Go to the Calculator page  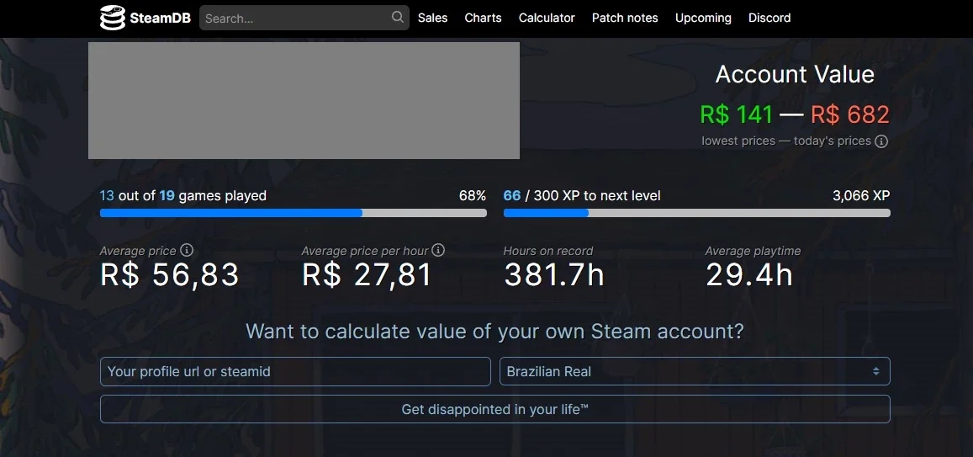coord(547,18)
